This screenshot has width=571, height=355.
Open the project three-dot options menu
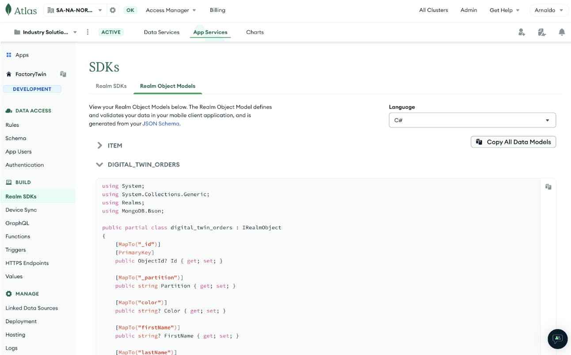[x=88, y=32]
